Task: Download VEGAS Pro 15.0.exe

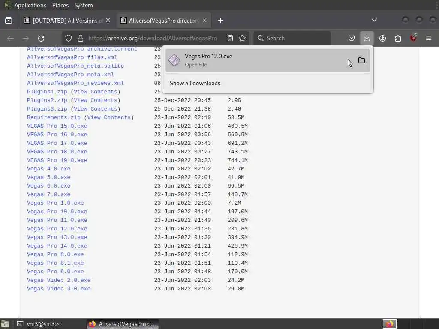Action: click(x=57, y=126)
